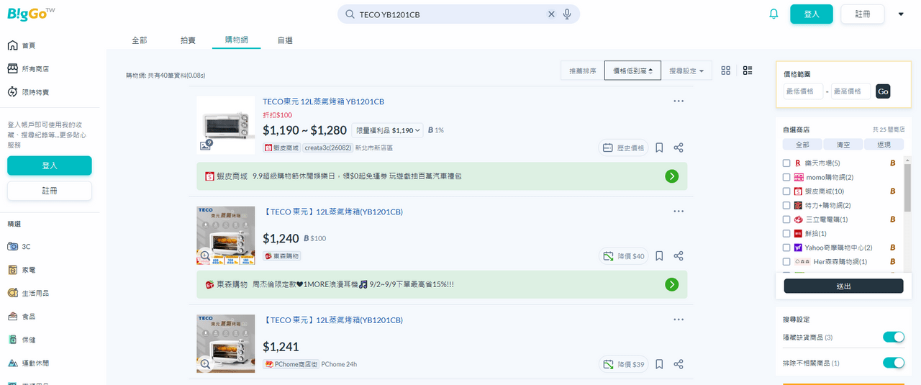Viewport: 921px width, 385px height.
Task: Share the $1,240 東森購物 product
Action: click(x=679, y=256)
